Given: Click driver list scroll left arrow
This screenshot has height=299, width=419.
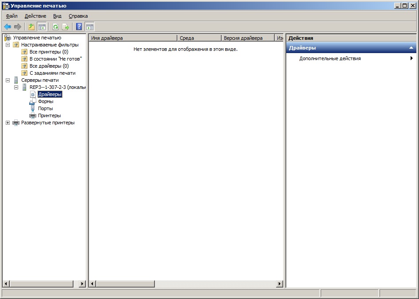Looking at the screenshot, I should [x=92, y=284].
